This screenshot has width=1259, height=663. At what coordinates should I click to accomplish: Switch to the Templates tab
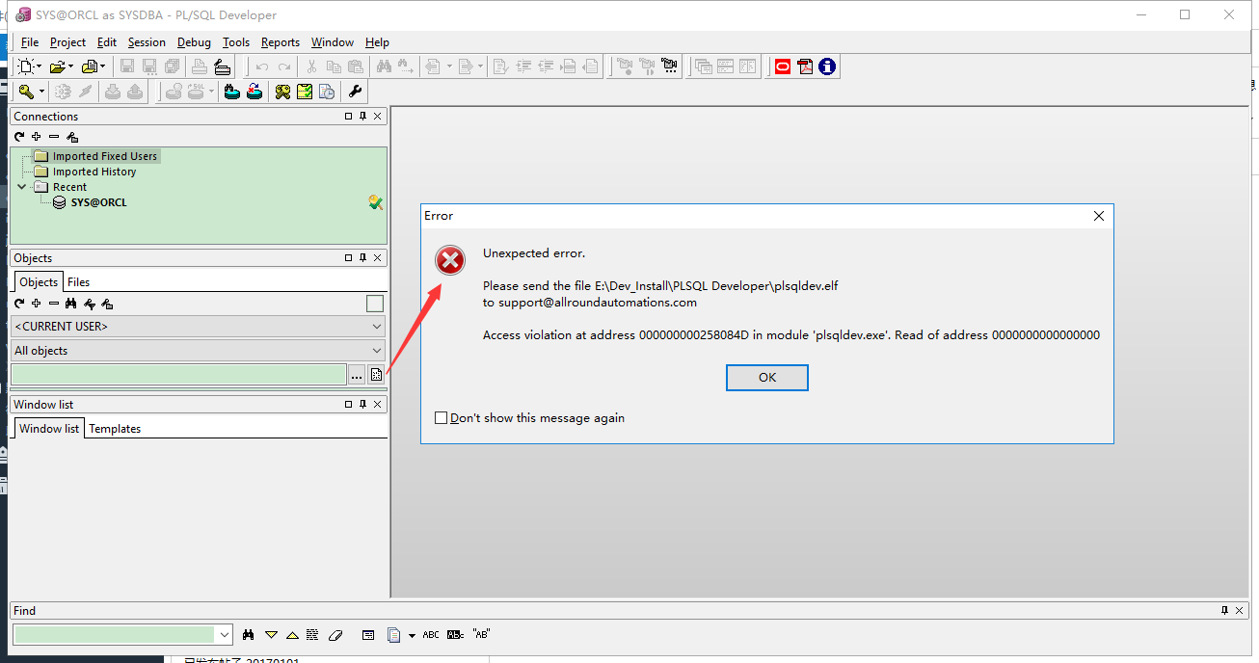(x=115, y=429)
